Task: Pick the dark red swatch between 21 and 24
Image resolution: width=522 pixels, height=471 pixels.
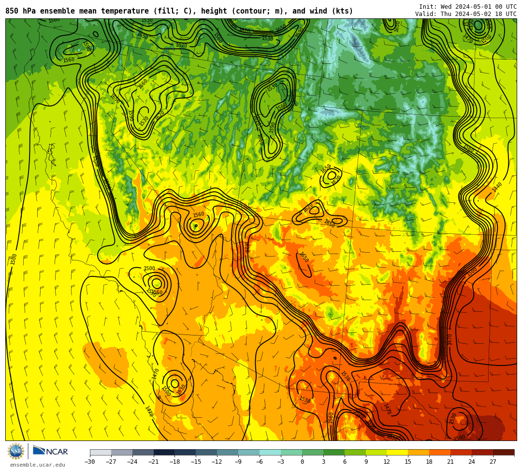Action: click(462, 452)
